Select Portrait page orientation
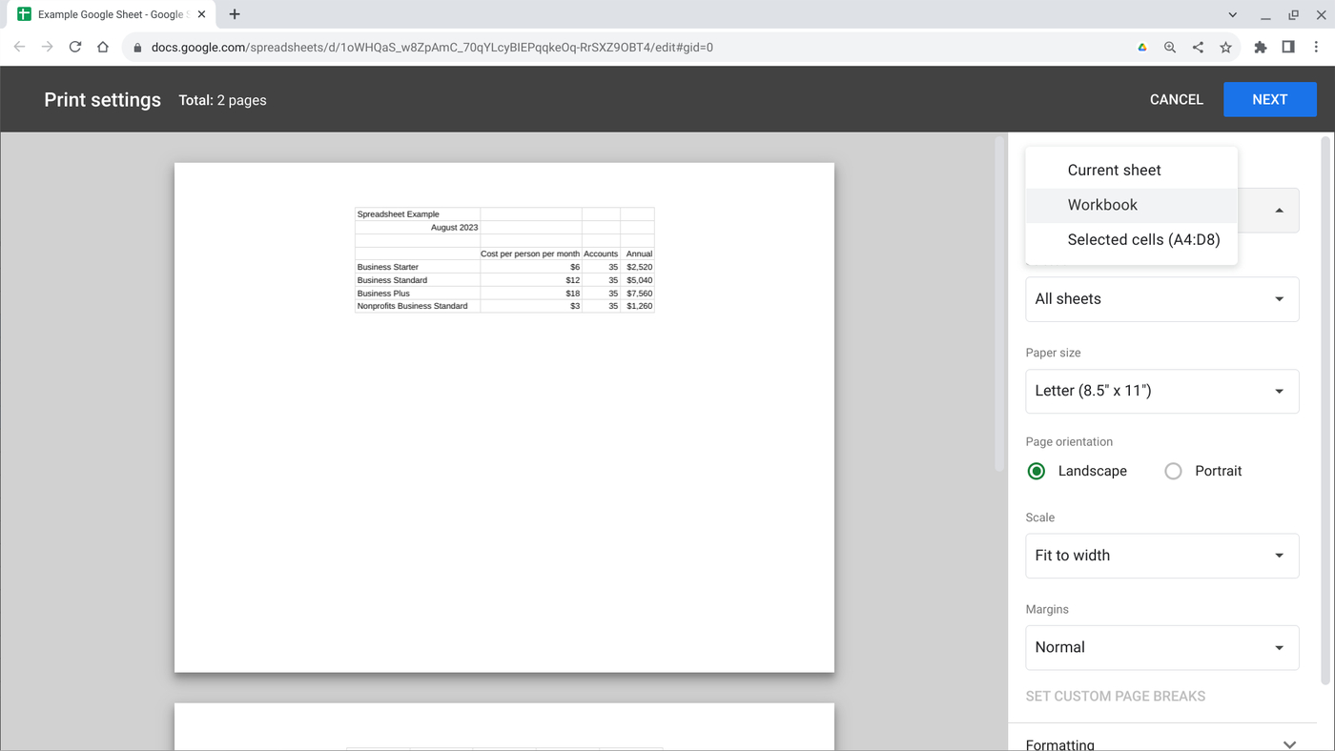1335x751 pixels. coord(1172,470)
